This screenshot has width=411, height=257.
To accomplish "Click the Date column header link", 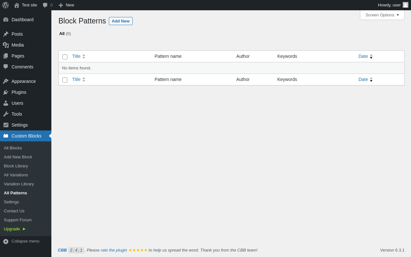I will 363,56.
